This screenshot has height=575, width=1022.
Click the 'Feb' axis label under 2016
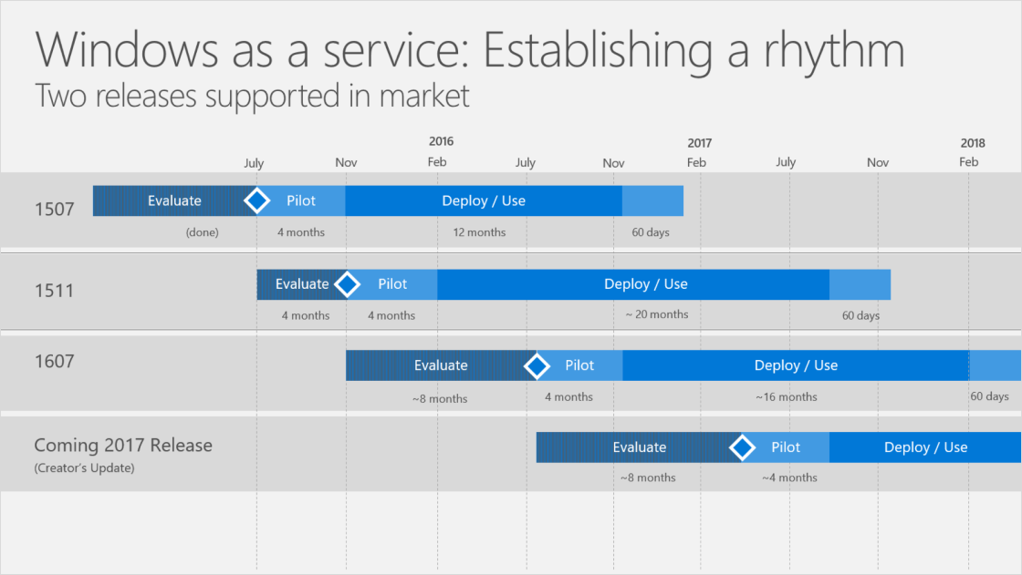click(x=437, y=162)
